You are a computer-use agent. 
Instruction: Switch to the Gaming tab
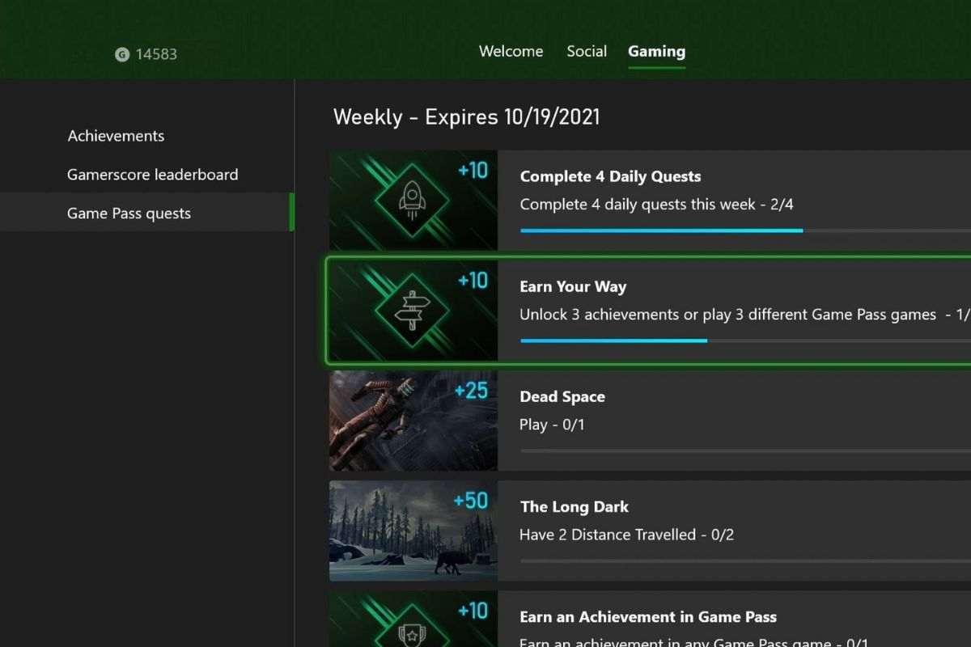tap(656, 51)
